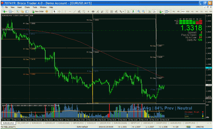Switch to the EURUSD,H1 chart tab

[x=37, y=123]
